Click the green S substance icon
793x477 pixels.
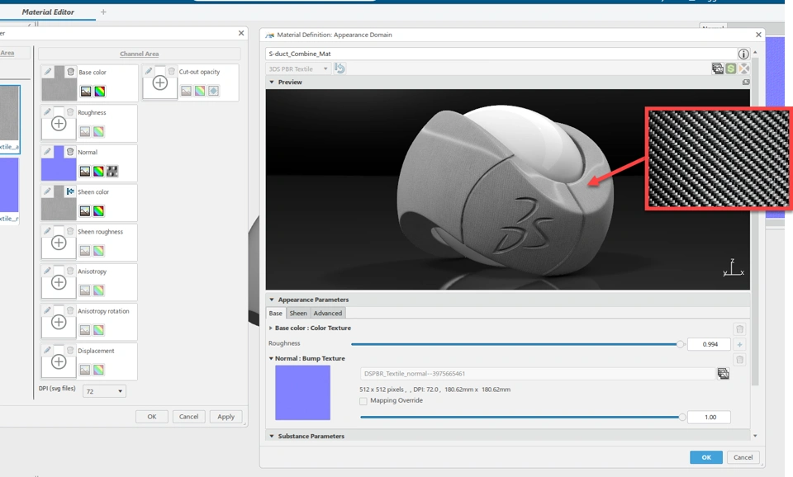tap(731, 68)
